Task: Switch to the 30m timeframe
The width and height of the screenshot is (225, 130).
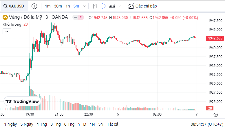Action: (x=58, y=6)
